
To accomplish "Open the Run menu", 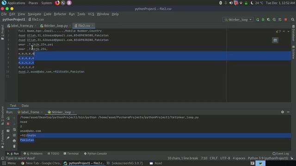I will click(x=72, y=14).
